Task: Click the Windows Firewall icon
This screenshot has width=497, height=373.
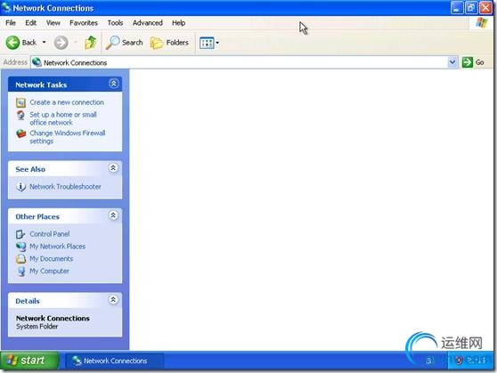Action: [20, 134]
